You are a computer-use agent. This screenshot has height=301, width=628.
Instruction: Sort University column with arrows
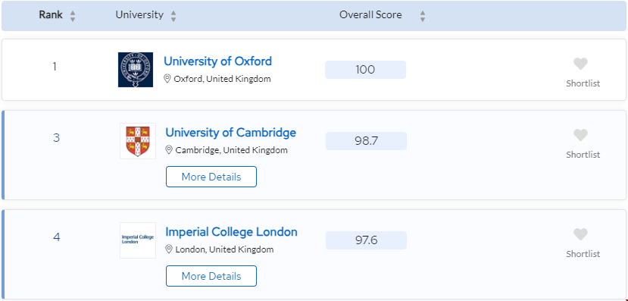(x=173, y=16)
